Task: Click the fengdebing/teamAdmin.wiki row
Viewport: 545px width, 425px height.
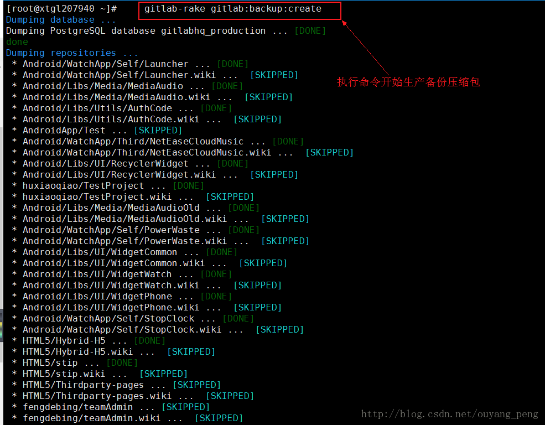Action: (x=127, y=418)
